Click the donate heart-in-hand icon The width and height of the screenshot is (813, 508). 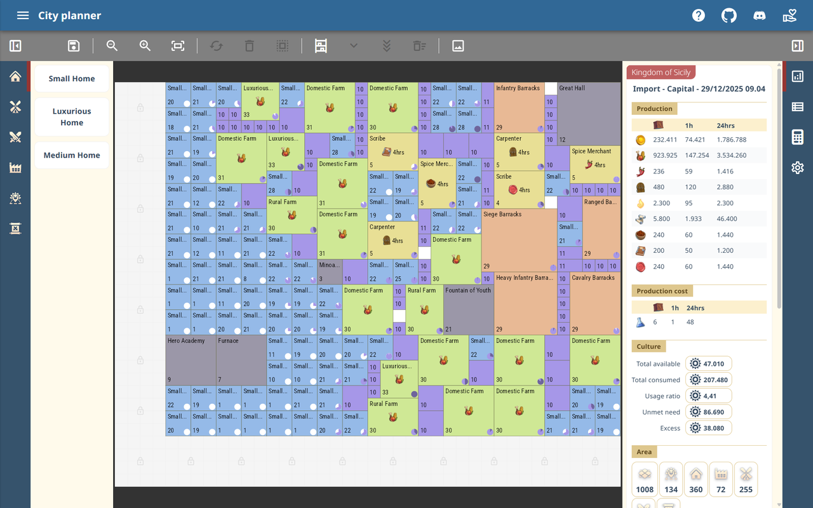[789, 15]
